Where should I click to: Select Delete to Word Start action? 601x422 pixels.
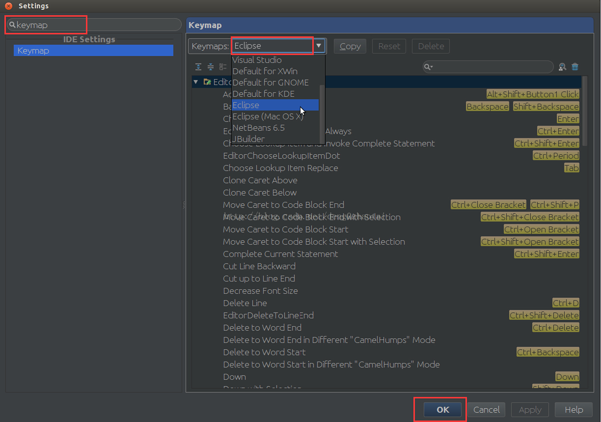(x=264, y=352)
